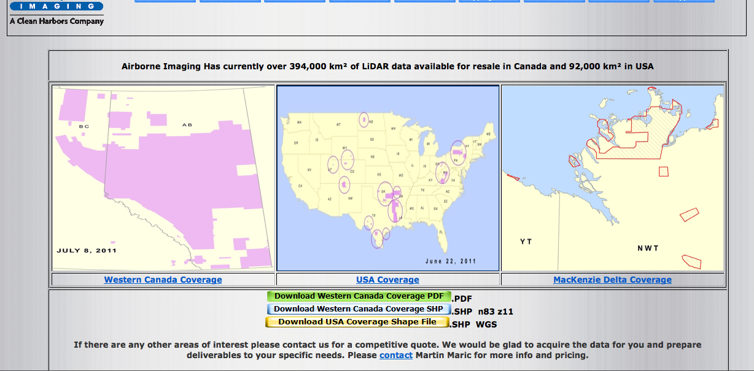Viewport: 754px width, 371px height.
Task: Click the rightmost blue navigation button in header
Action: 683,1
